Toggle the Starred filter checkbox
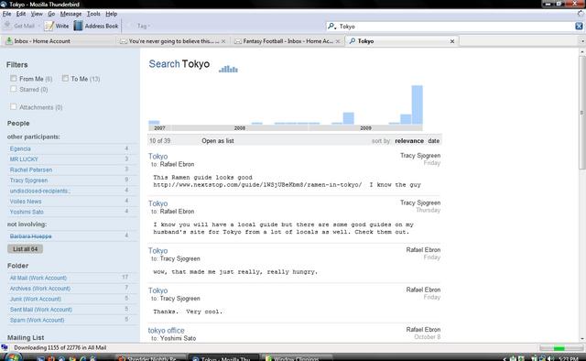This screenshot has height=361, width=586. pyautogui.click(x=14, y=89)
